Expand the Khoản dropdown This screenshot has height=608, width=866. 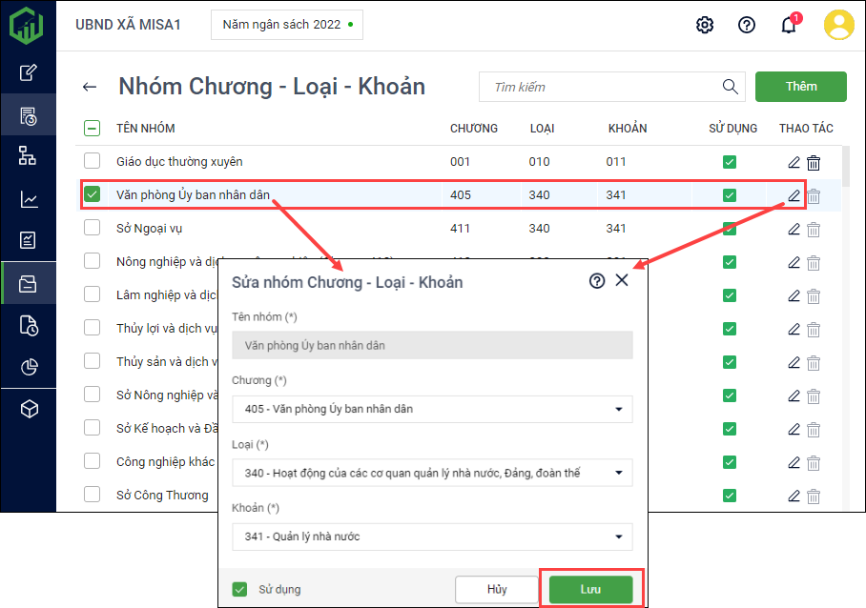pyautogui.click(x=618, y=537)
